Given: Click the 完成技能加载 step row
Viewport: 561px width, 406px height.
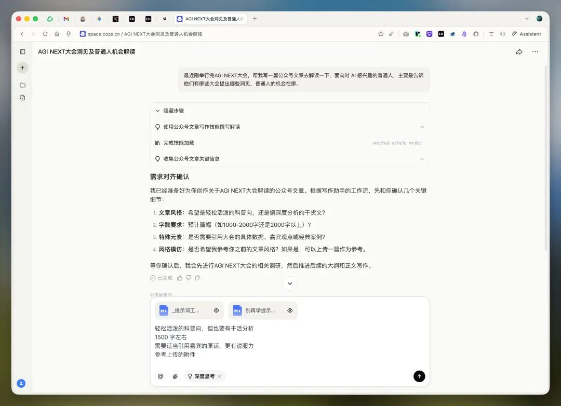Looking at the screenshot, I should [290, 143].
